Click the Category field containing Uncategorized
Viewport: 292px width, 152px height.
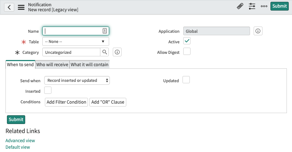71,52
